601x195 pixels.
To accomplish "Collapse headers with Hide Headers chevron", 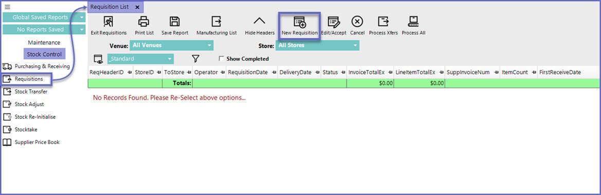I will (x=260, y=22).
